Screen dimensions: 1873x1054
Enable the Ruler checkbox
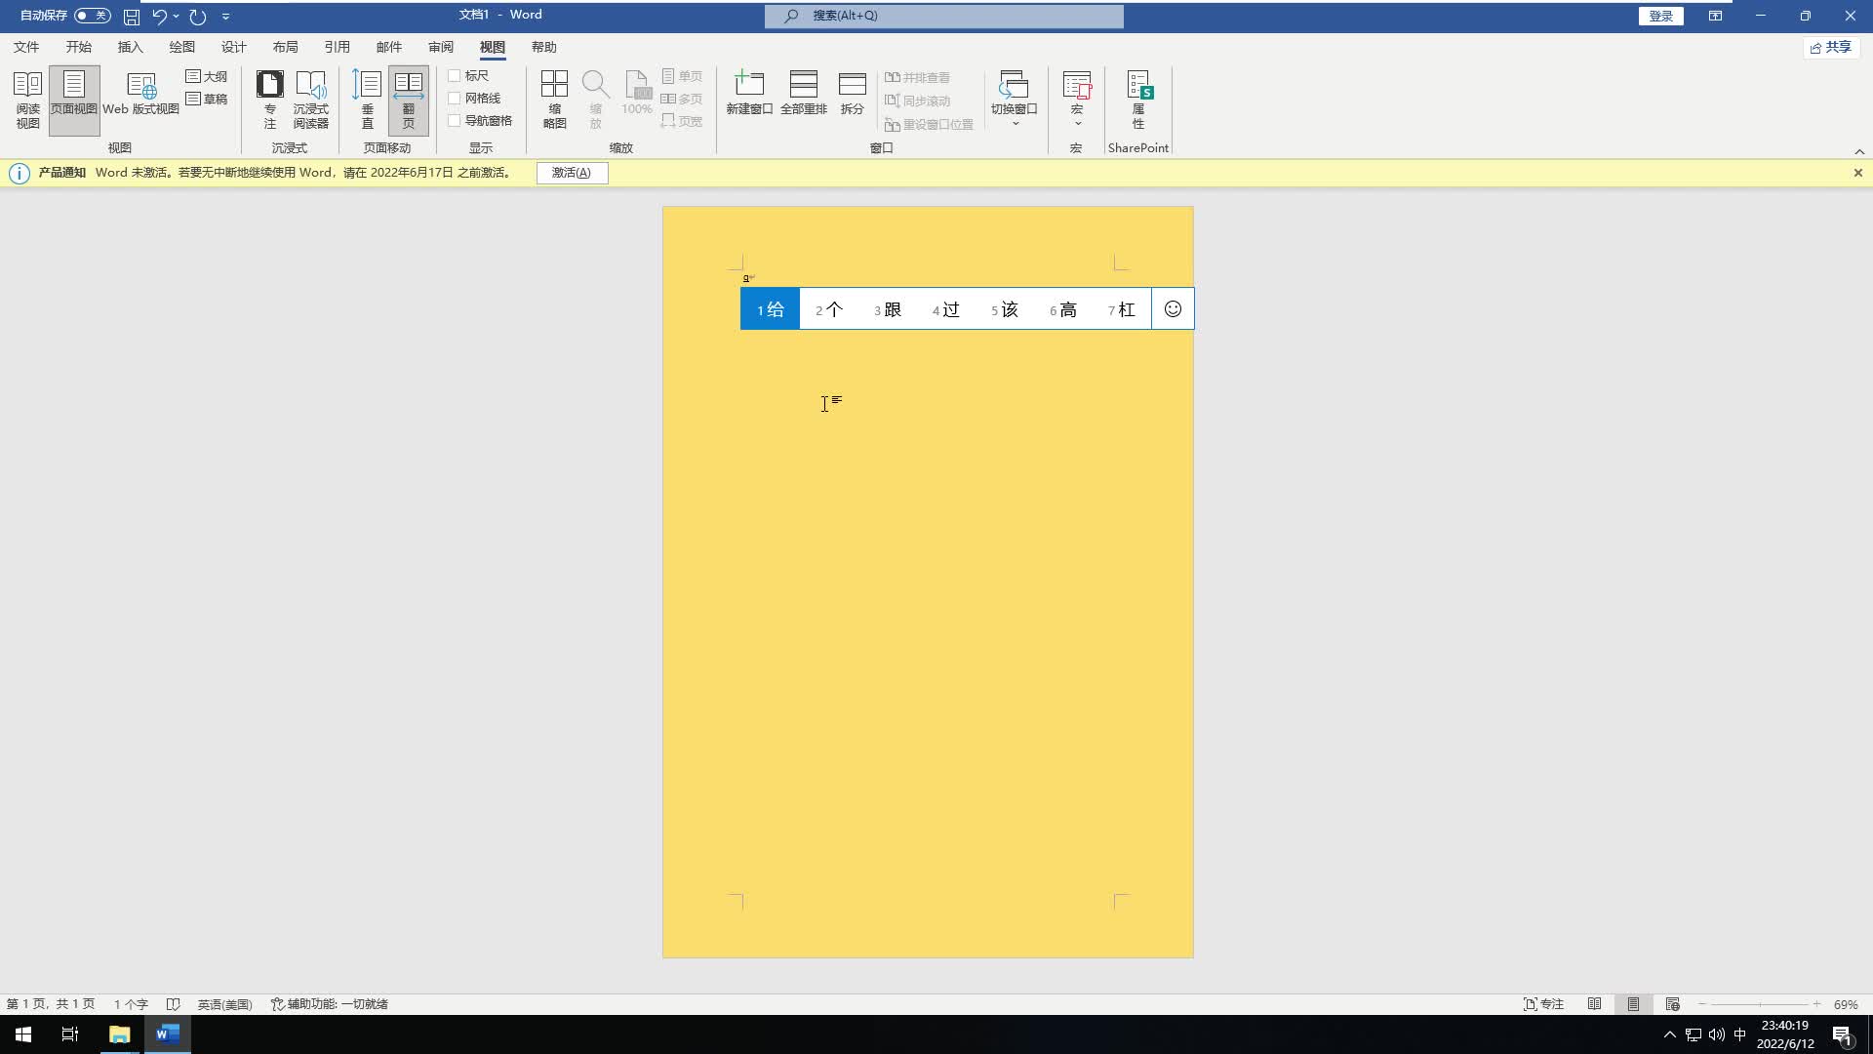click(455, 76)
